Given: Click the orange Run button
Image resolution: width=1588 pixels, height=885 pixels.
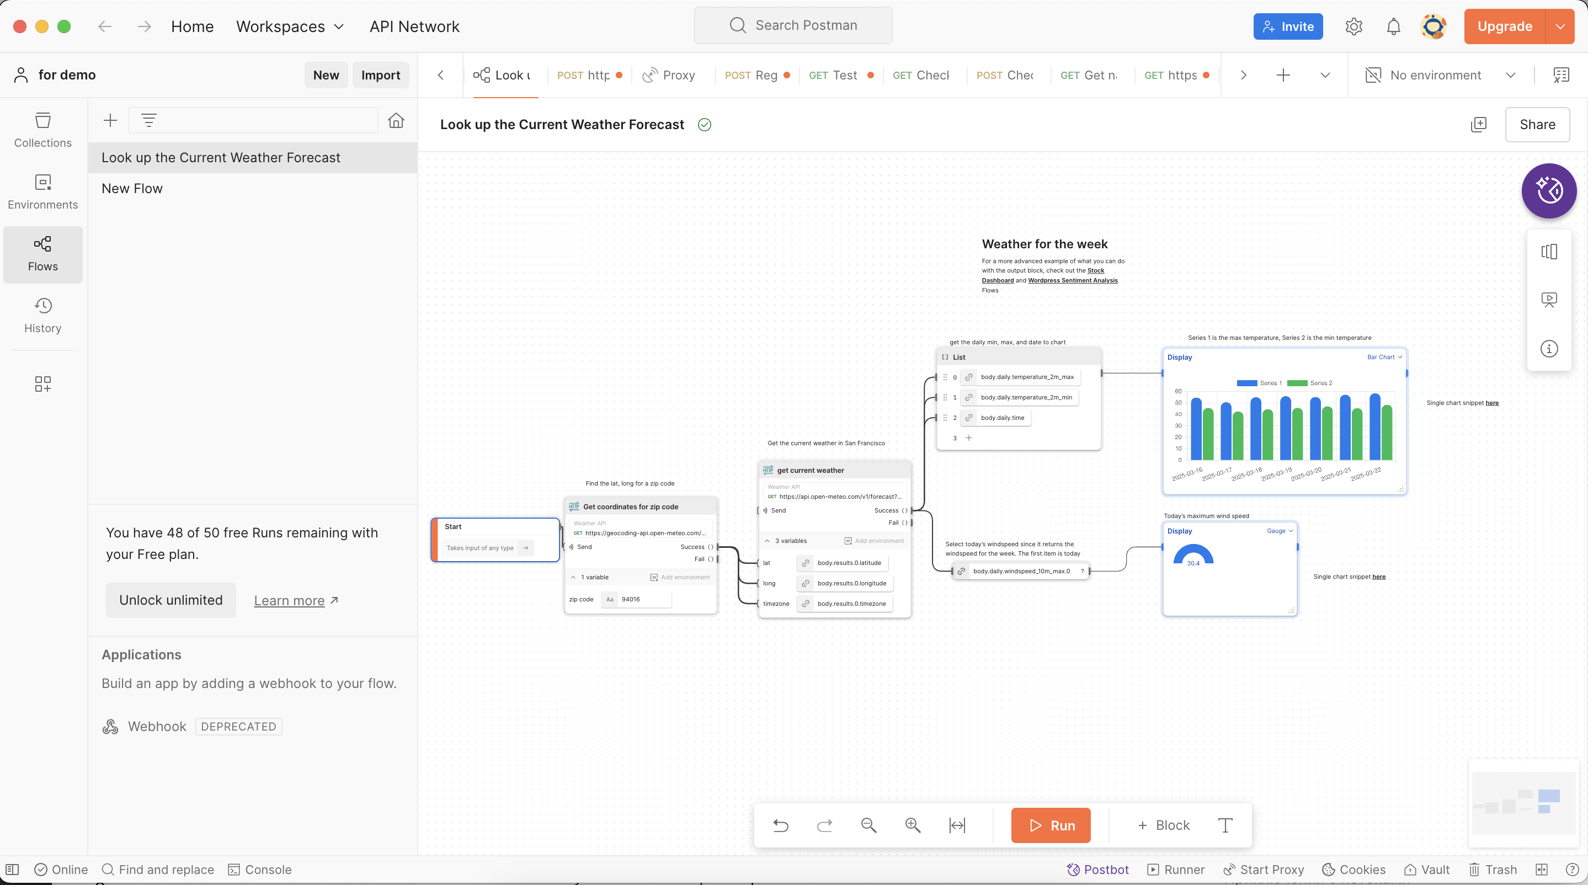Looking at the screenshot, I should click(1051, 825).
